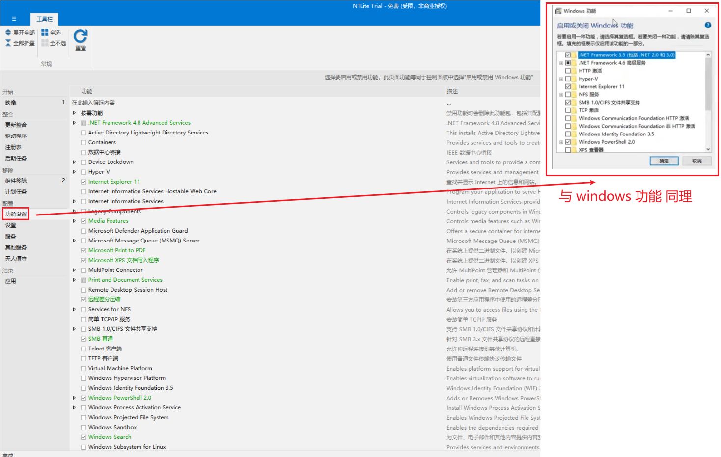The image size is (721, 457).
Task: Open the hamburger menu in the ribbon
Action: coord(14,19)
